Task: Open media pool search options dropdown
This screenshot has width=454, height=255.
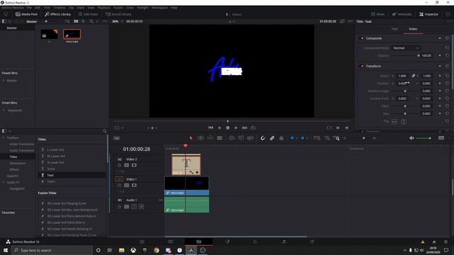Action: (97, 21)
